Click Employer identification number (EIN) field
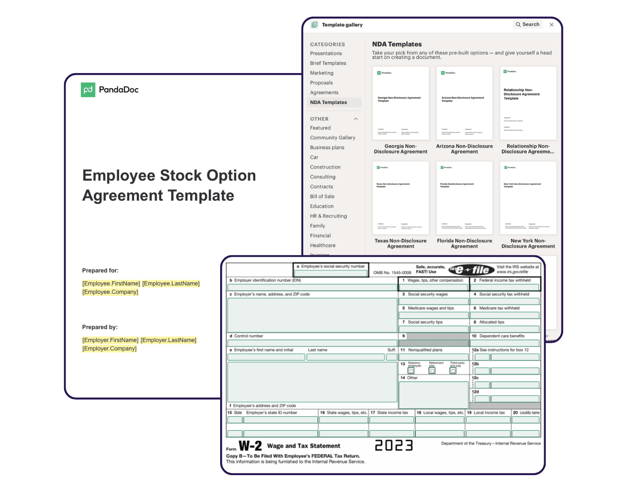This screenshot has height=488, width=623. 312,287
